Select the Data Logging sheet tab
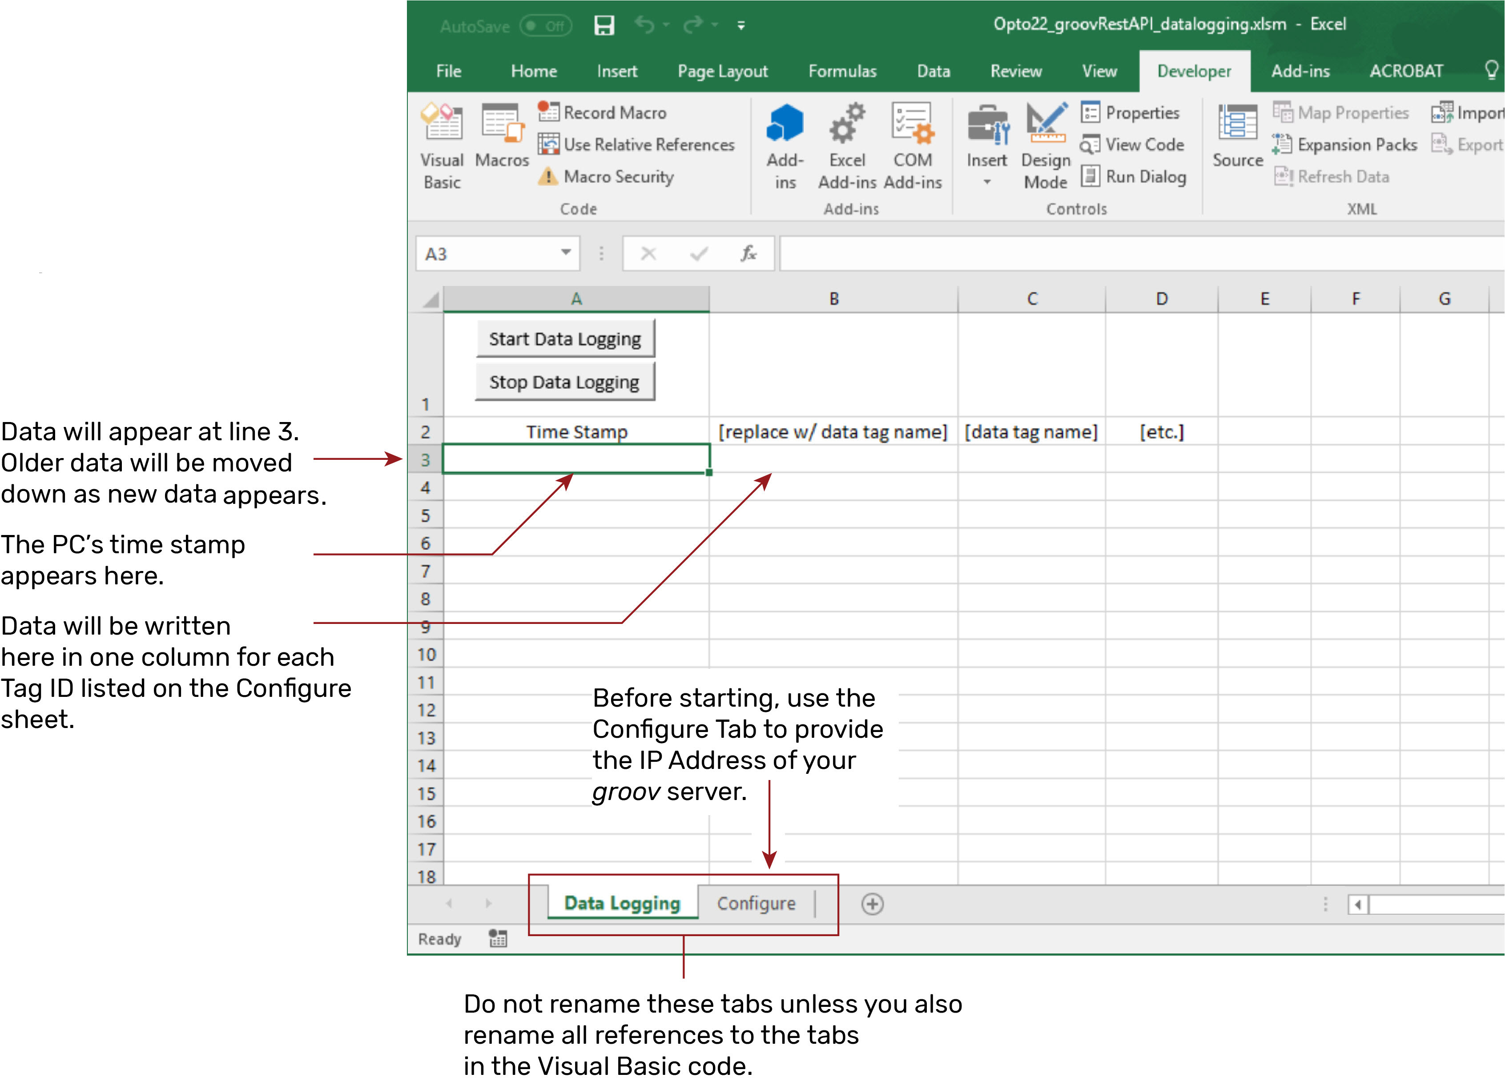Screen dimensions: 1505x1082 click(x=623, y=903)
